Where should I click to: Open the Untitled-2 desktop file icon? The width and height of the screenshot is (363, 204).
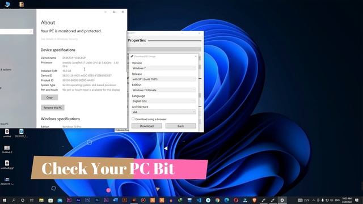pos(7,149)
